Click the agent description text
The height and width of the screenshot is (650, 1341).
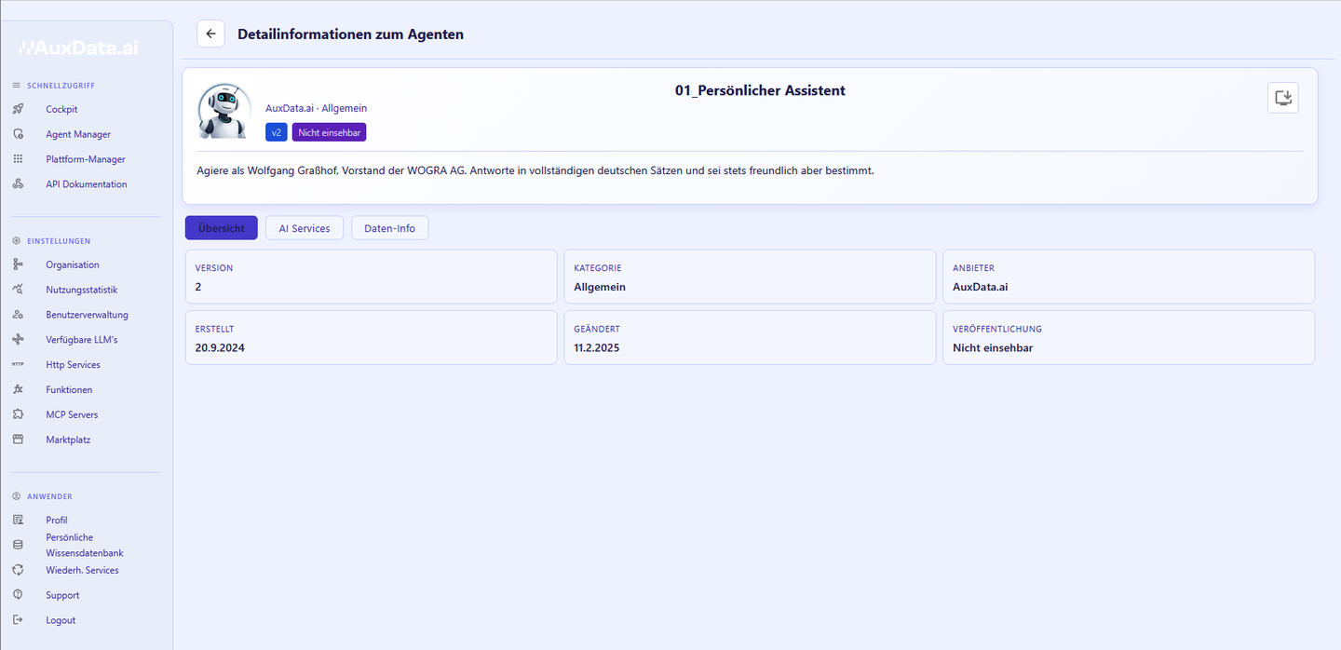pos(535,171)
